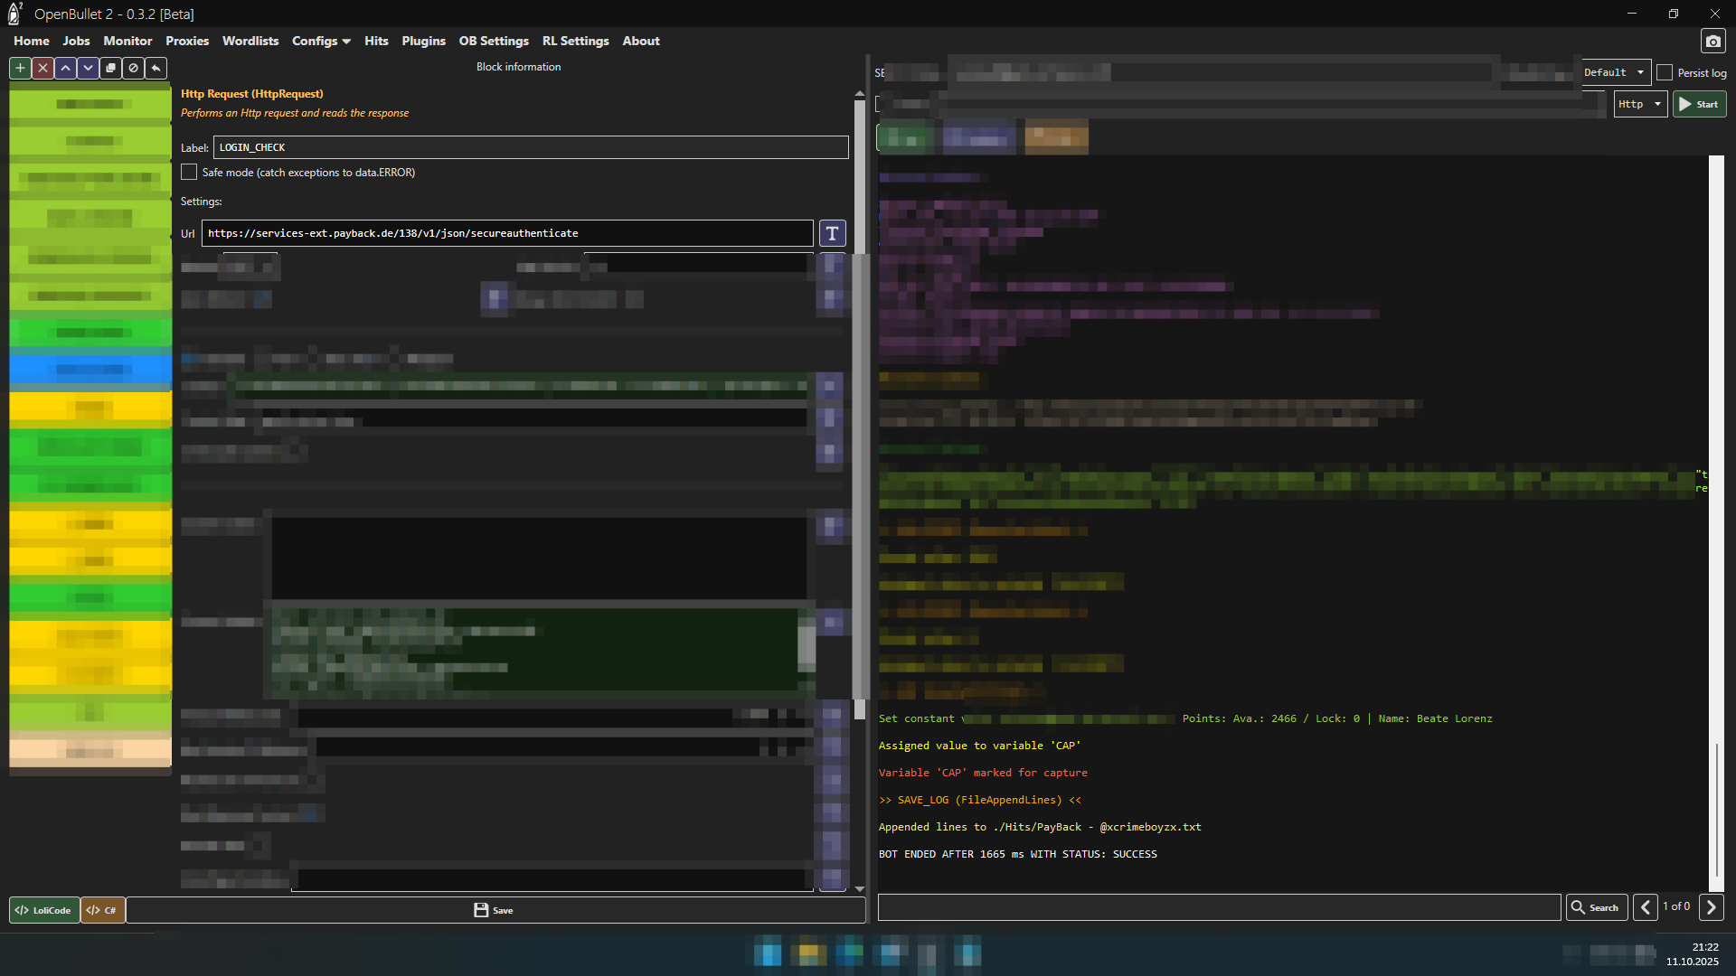Open the Home page
Viewport: 1736px width, 976px height.
(x=32, y=41)
